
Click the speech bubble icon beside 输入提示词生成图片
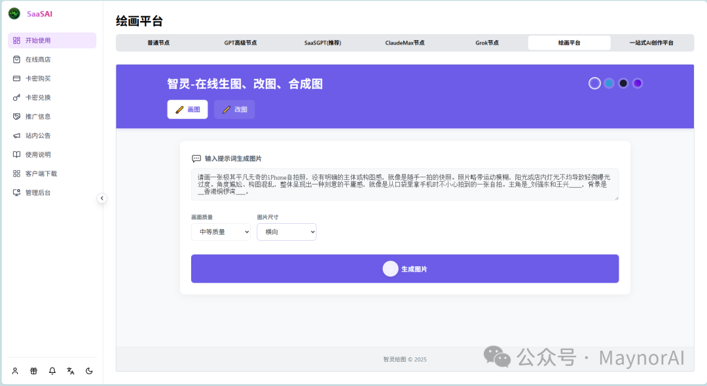coord(196,158)
